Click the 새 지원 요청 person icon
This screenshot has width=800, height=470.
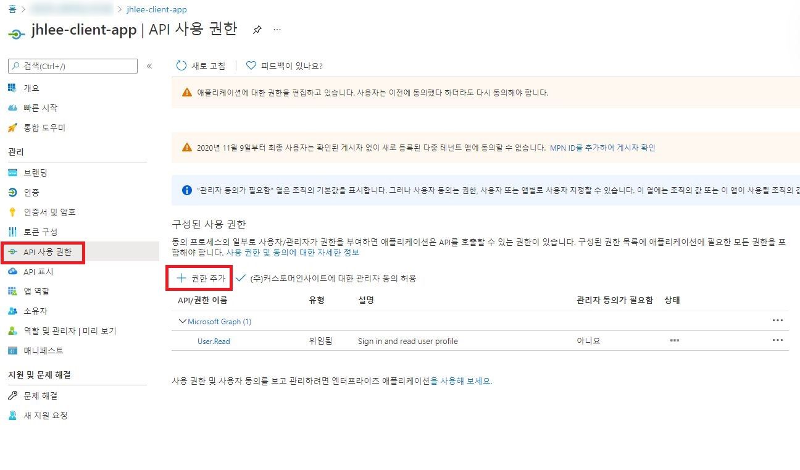pyautogui.click(x=12, y=415)
